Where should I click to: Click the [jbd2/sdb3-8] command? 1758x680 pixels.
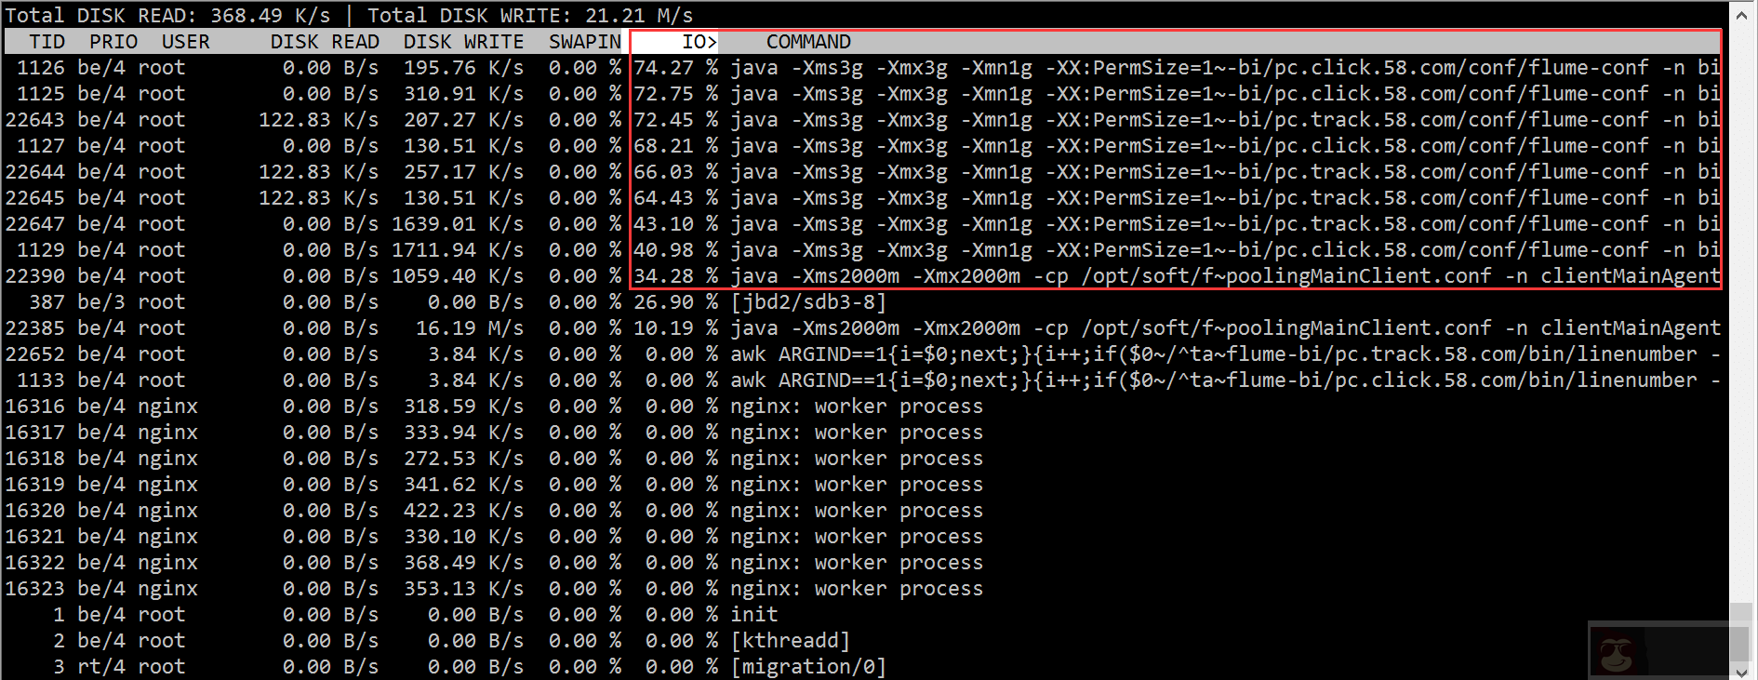click(x=808, y=302)
